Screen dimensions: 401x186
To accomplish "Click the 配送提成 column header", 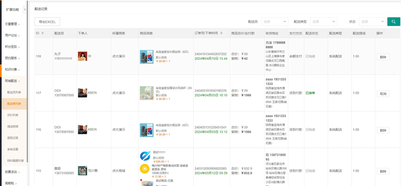I will click(359, 33).
